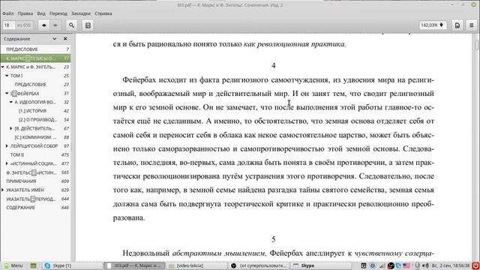480x270 pixels.
Task: Select СОДЕРЖАНИЕ entry, page 646
Action: (35, 208)
